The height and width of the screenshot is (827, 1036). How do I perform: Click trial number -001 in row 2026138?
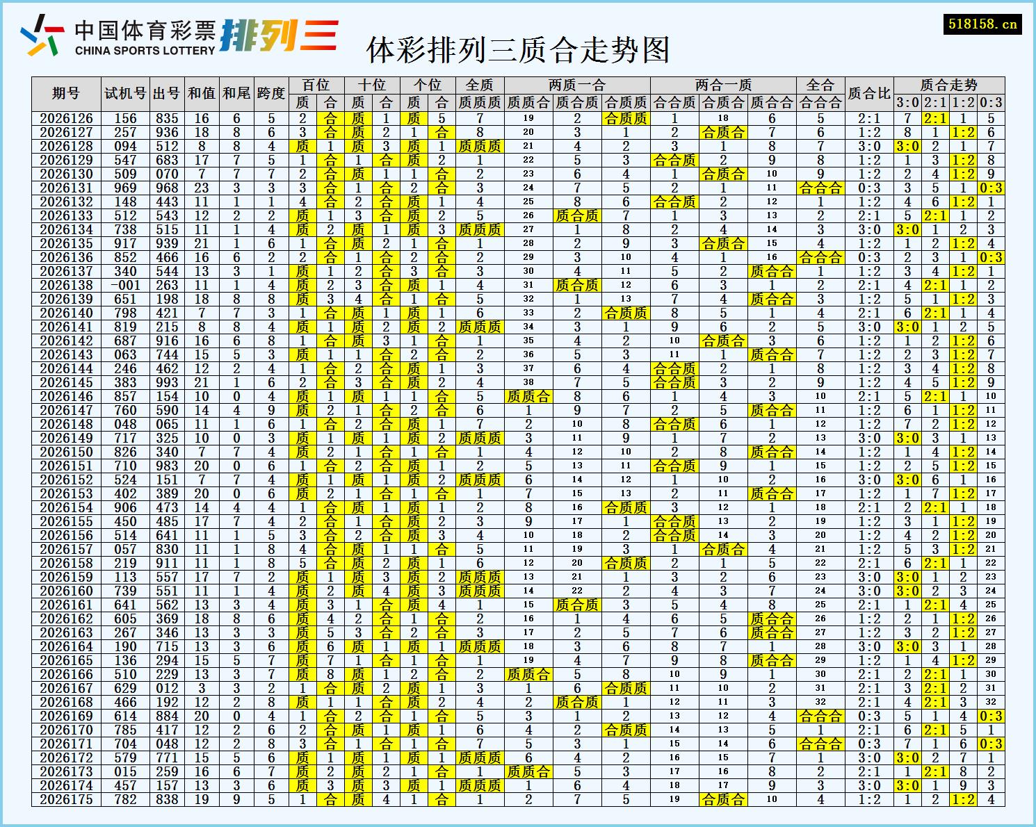(x=125, y=286)
